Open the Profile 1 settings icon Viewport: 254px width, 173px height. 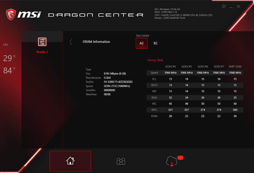click(x=42, y=42)
